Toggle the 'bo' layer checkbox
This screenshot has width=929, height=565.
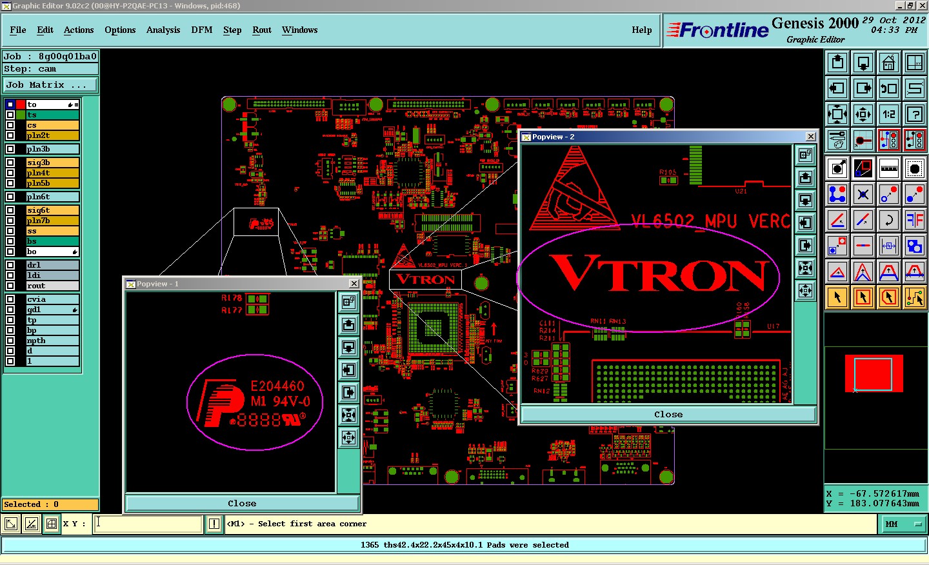[x=10, y=252]
